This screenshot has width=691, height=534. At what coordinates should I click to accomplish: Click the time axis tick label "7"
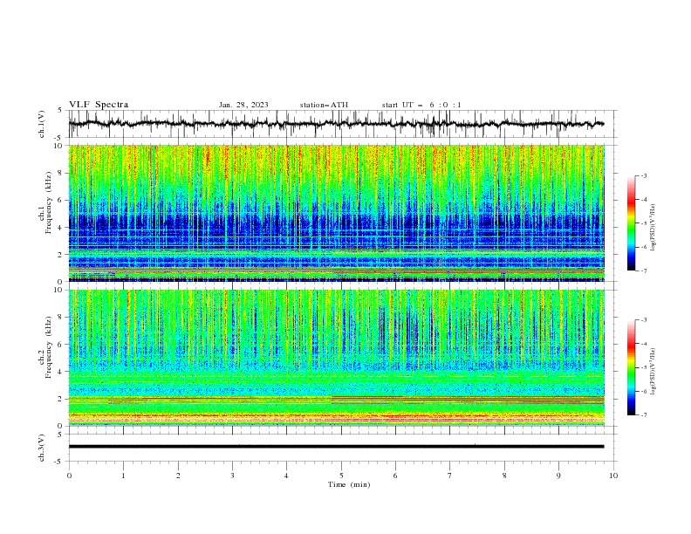(450, 476)
